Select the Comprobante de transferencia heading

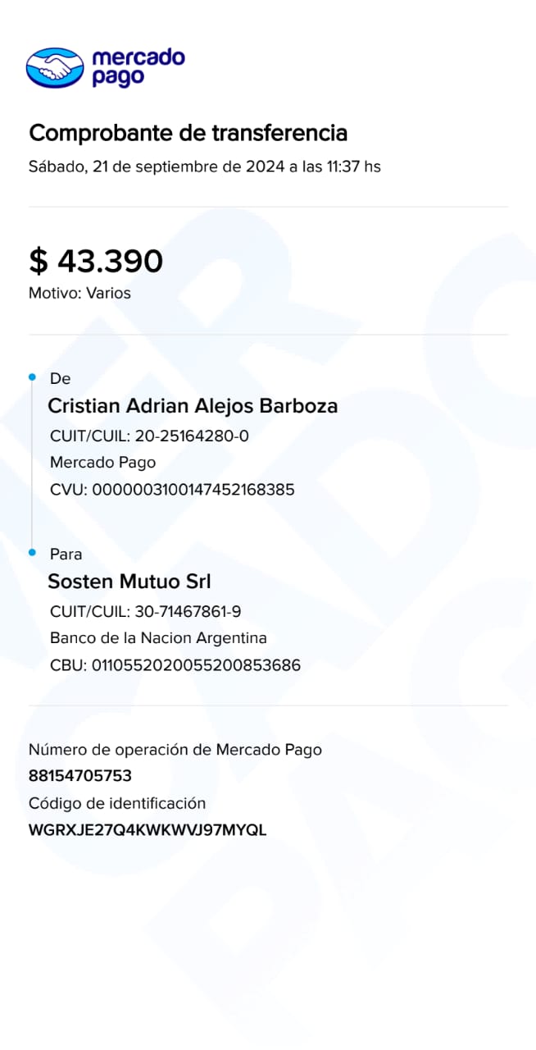(188, 133)
